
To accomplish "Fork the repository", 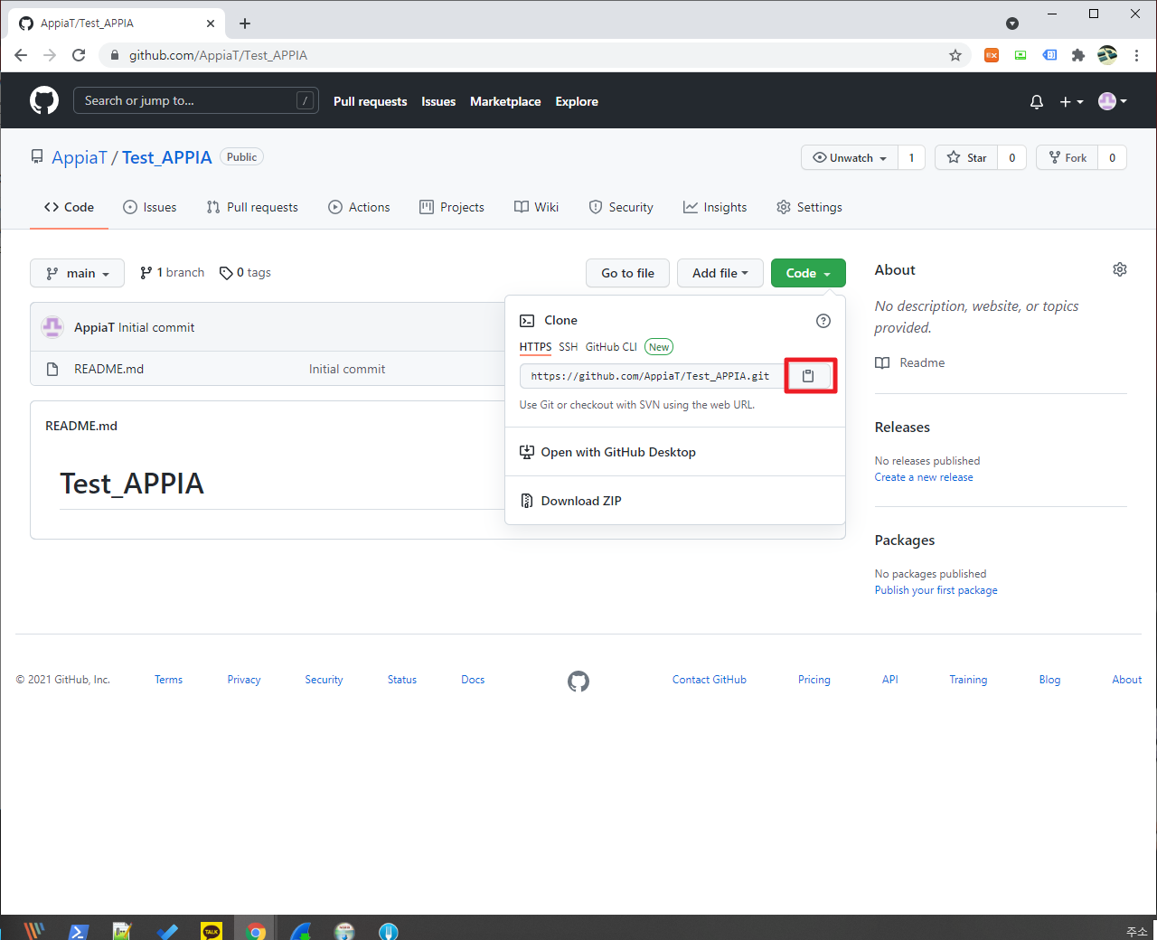I will click(1068, 157).
